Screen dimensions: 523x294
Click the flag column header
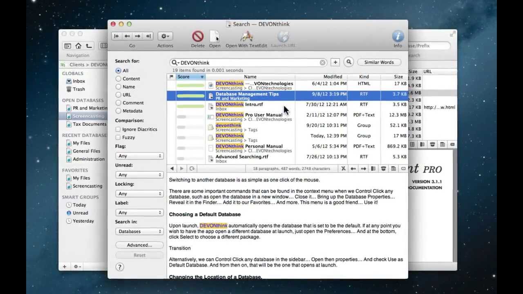(x=171, y=77)
